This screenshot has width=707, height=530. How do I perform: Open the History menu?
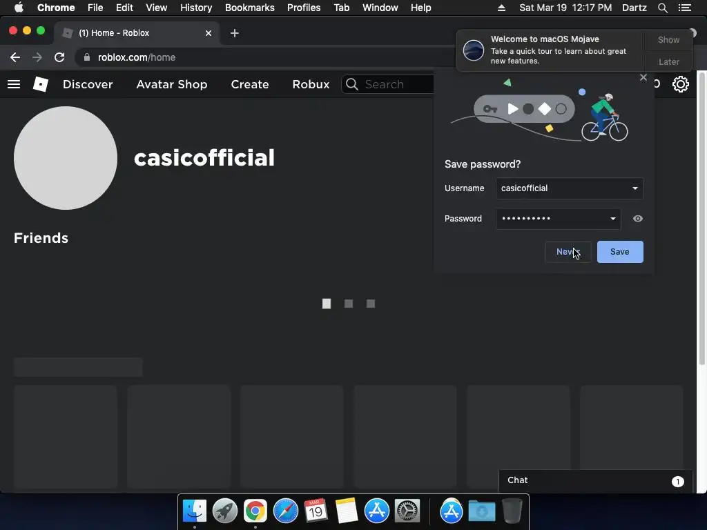point(196,8)
